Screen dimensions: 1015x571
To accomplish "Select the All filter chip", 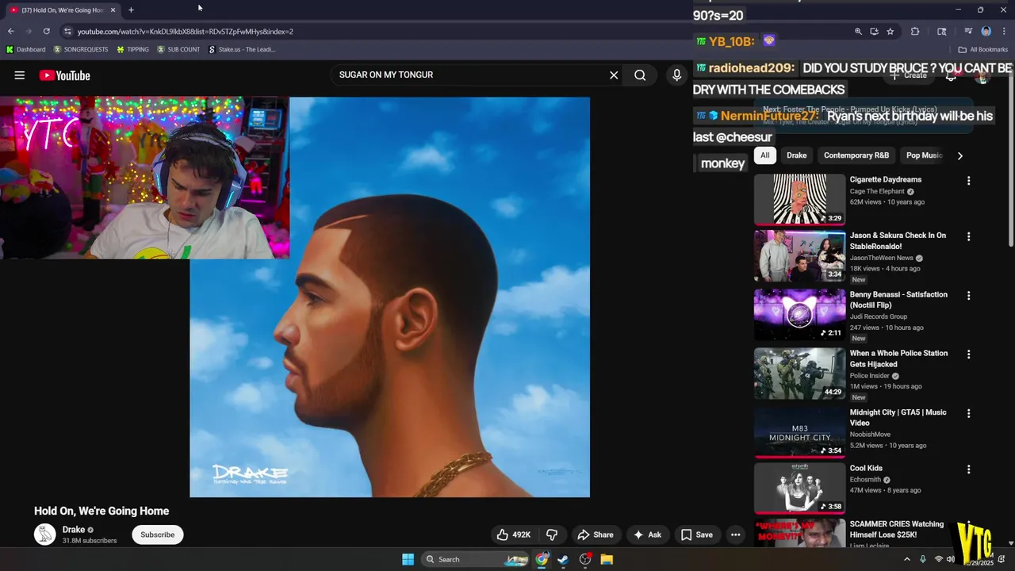I will click(764, 155).
